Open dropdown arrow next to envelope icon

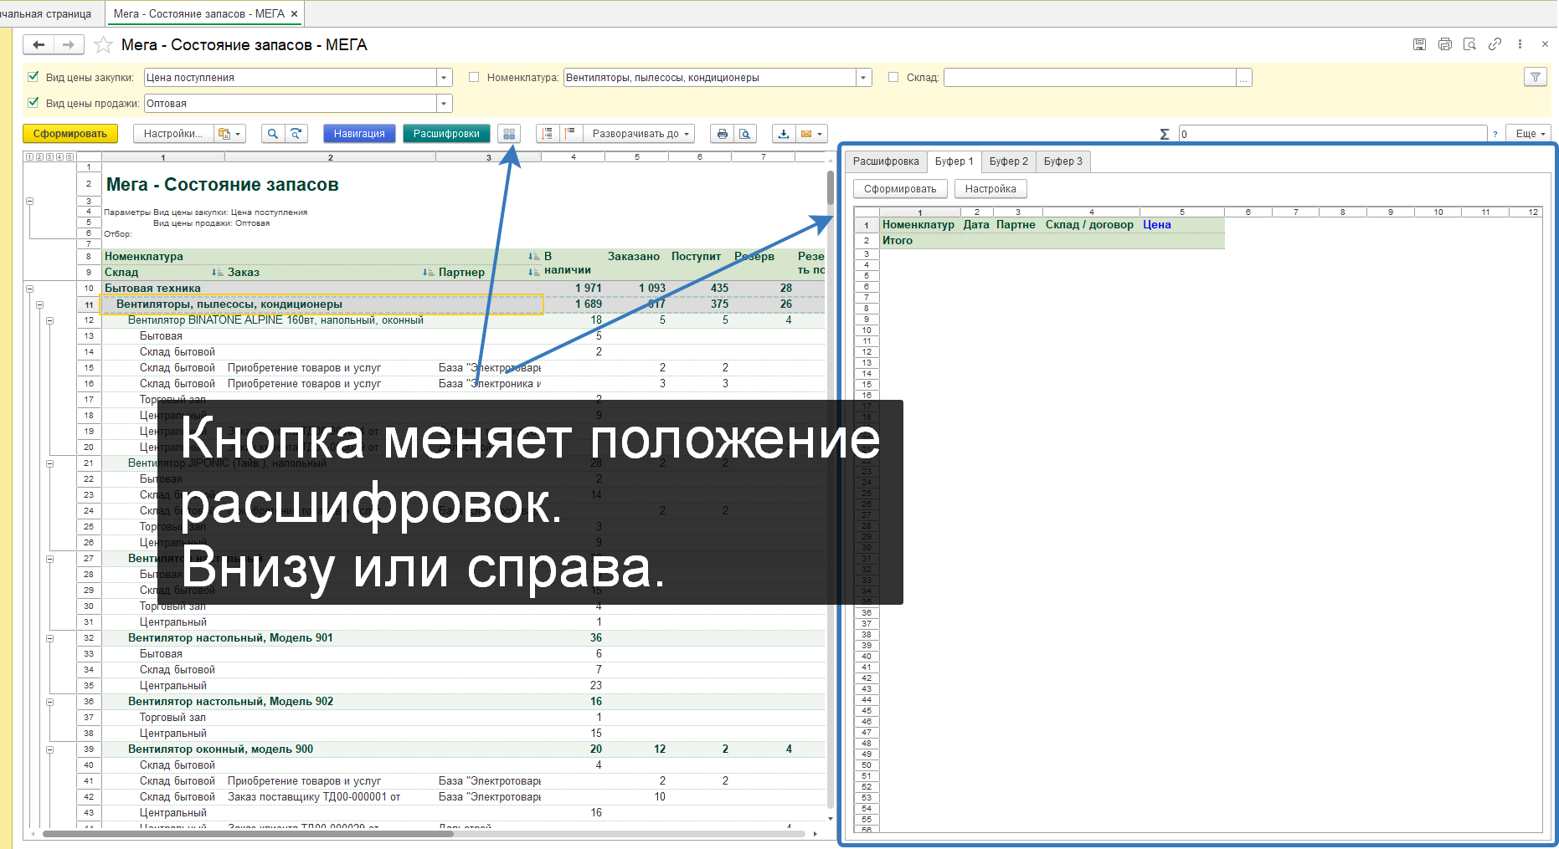click(821, 134)
